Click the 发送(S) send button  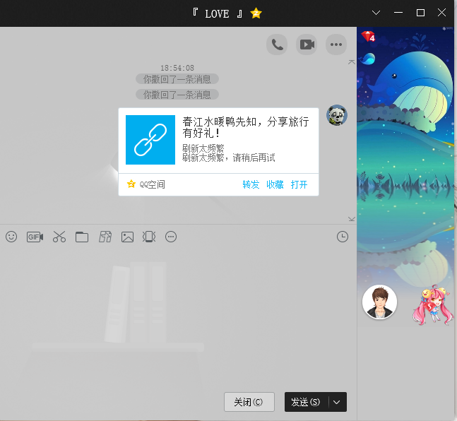pos(306,402)
